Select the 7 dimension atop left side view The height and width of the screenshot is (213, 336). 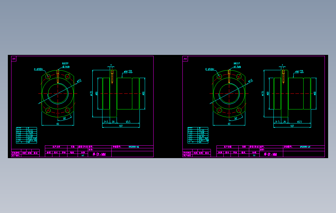(111, 65)
